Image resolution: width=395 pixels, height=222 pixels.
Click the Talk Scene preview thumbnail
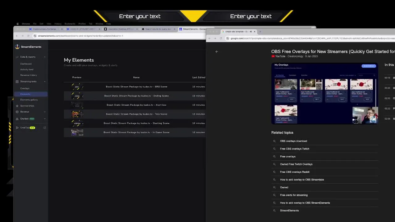pyautogui.click(x=77, y=114)
